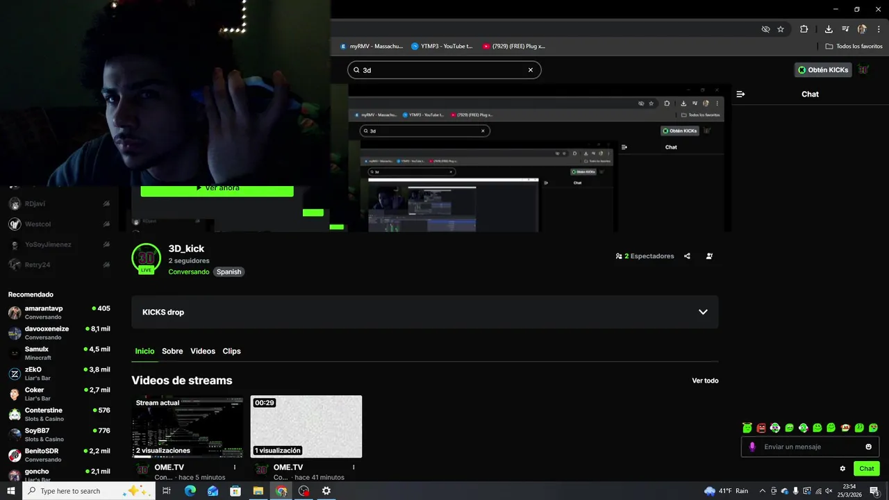Screen dimensions: 889x500
Task: Open options menu for the 00:29 video
Action: click(354, 467)
